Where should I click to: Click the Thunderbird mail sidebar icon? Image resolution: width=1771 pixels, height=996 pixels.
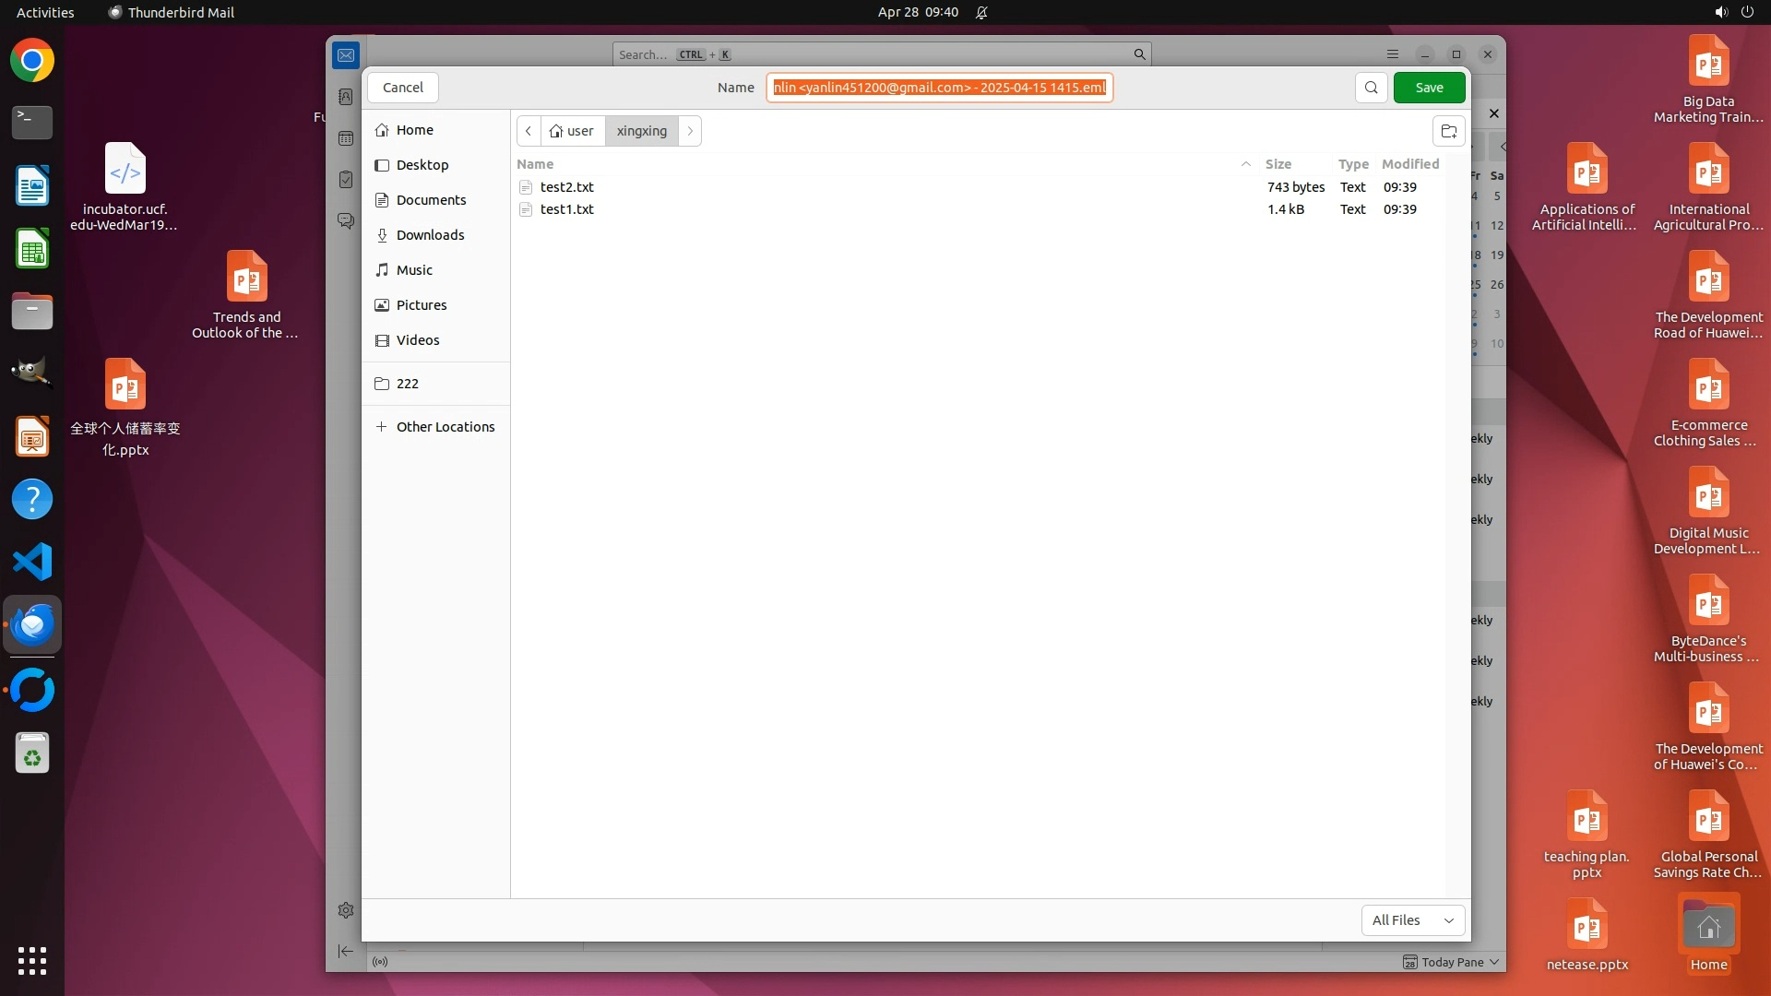(346, 55)
